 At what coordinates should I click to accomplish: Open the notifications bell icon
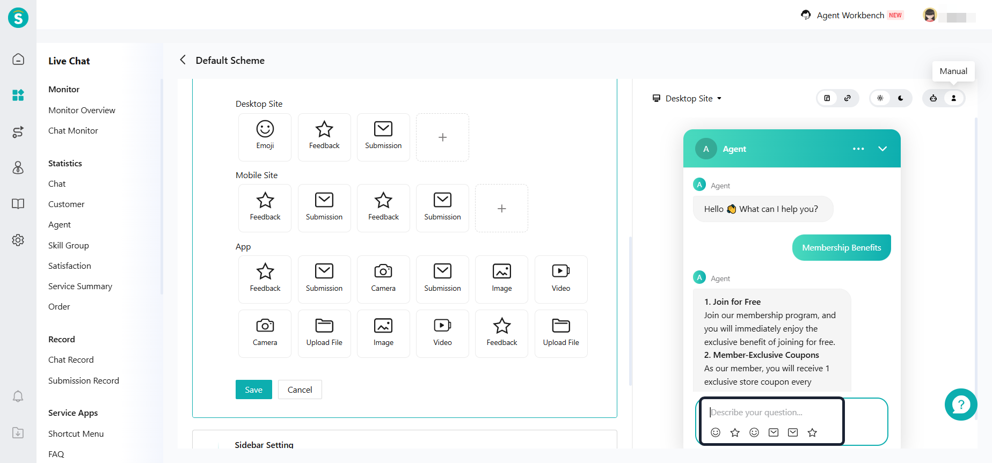18,396
